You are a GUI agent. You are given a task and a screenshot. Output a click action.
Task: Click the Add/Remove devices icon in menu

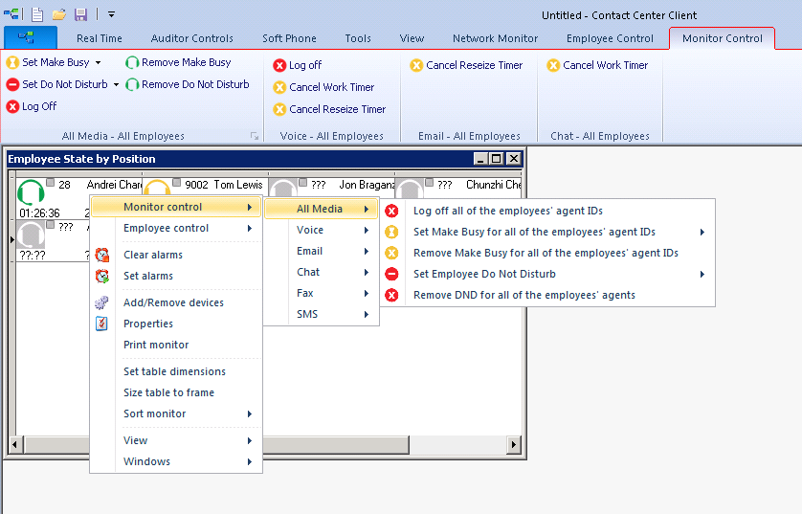click(x=102, y=302)
